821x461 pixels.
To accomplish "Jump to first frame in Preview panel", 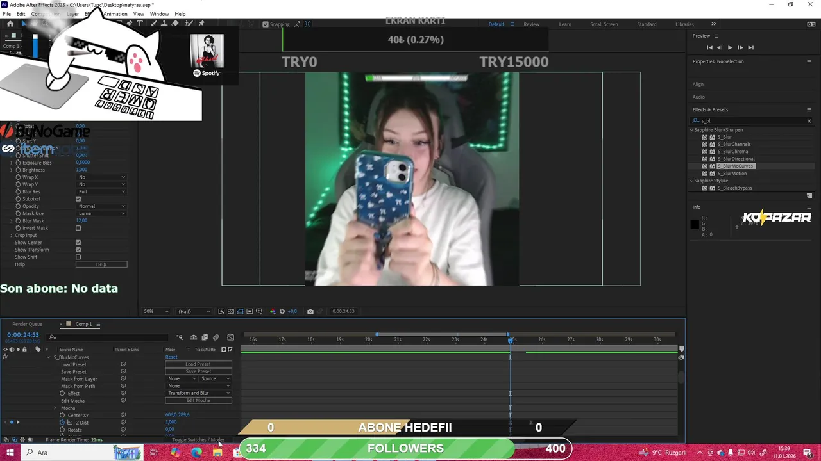I will (x=709, y=47).
